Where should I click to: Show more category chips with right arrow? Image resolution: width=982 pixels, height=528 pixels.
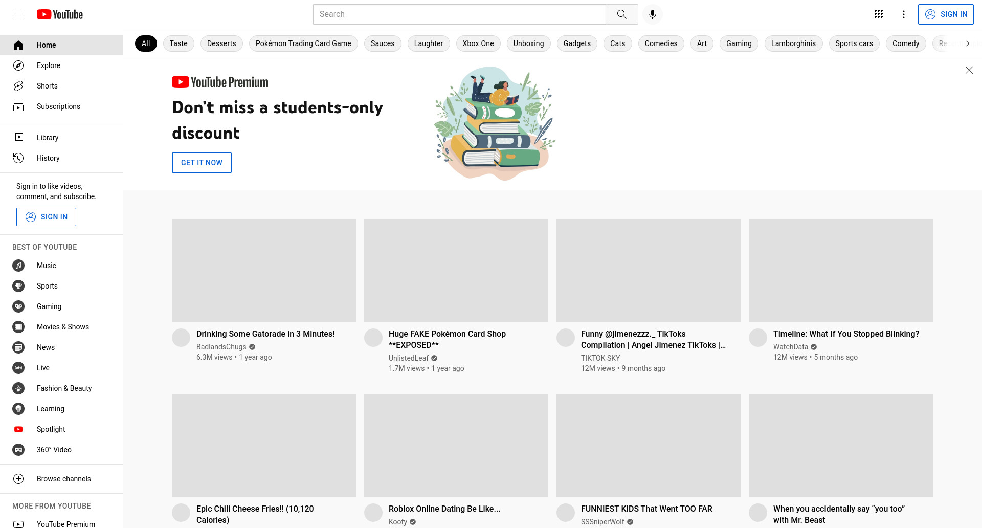click(967, 43)
